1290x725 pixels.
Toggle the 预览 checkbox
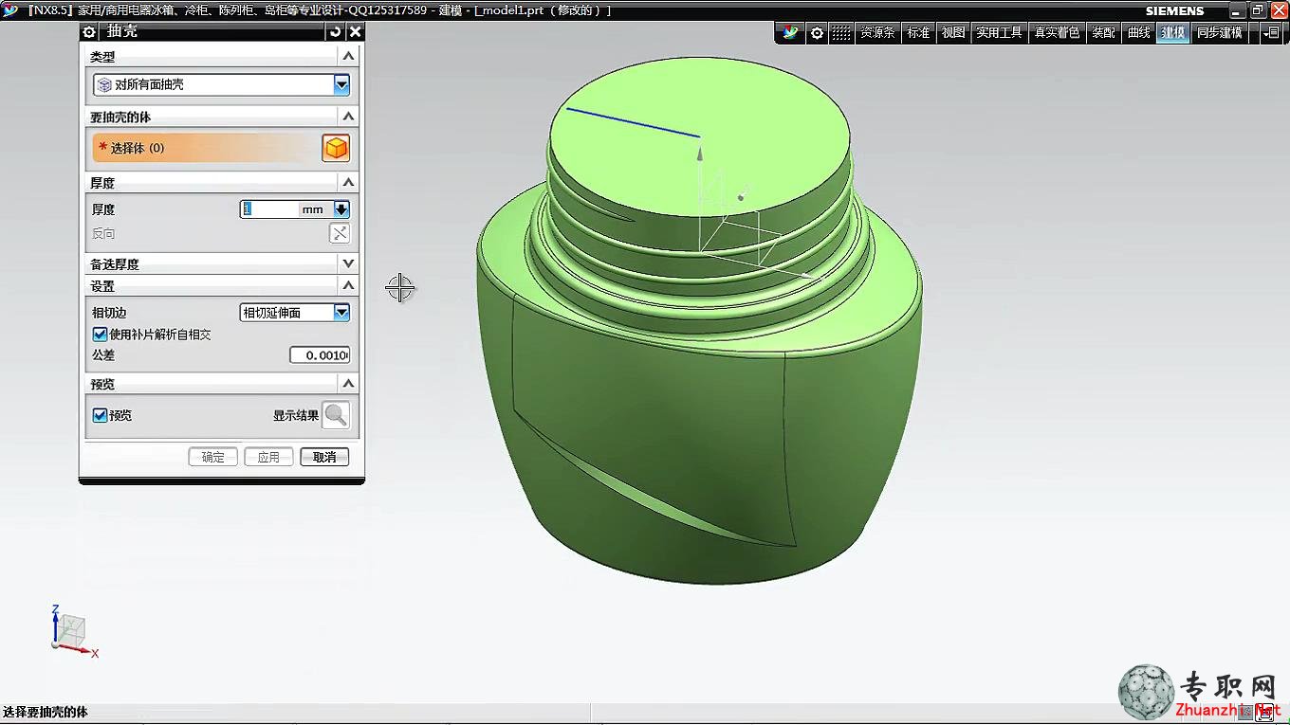[100, 415]
